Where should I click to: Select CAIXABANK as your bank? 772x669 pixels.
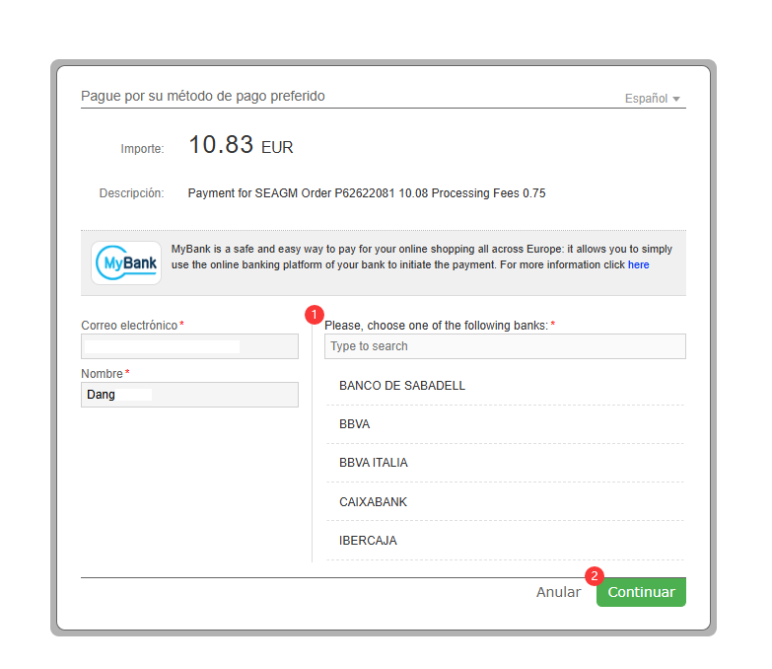click(x=505, y=501)
